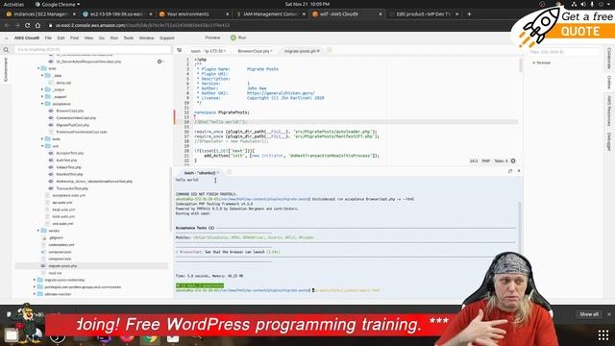
Task: Switch to the BrowserCept.php editor tab
Action: (x=254, y=51)
